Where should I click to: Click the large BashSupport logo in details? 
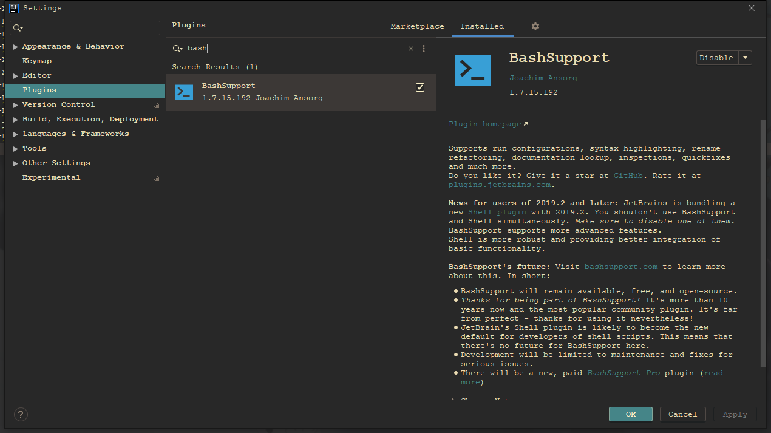(x=472, y=70)
